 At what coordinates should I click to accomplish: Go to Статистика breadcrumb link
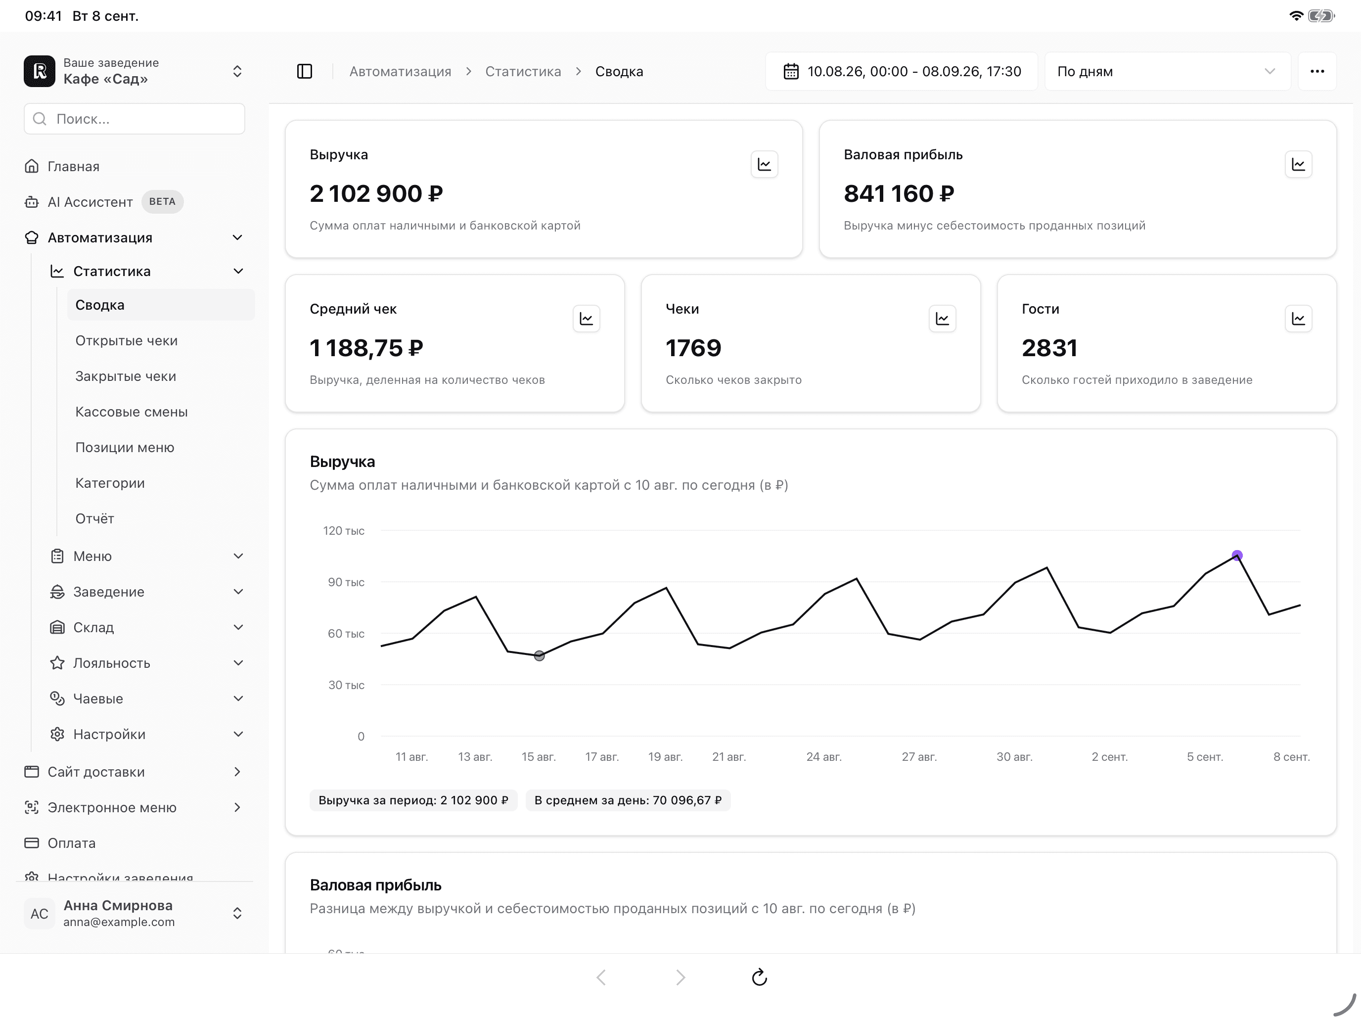(x=523, y=71)
